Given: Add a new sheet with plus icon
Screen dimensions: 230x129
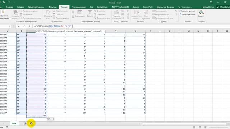Looking at the screenshot, I should pyautogui.click(x=25, y=124).
